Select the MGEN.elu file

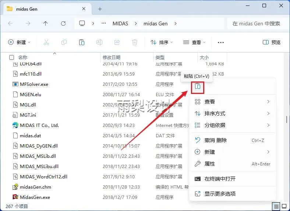tap(31, 95)
